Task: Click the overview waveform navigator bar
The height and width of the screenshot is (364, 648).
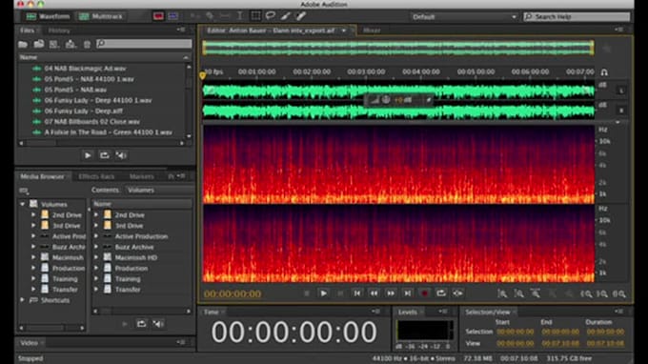Action: [398, 48]
